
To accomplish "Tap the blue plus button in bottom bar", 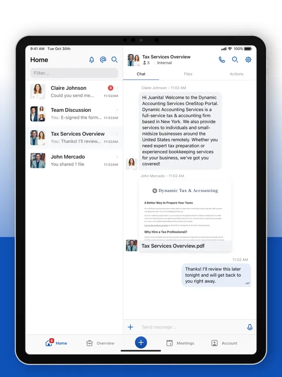I will pyautogui.click(x=141, y=342).
